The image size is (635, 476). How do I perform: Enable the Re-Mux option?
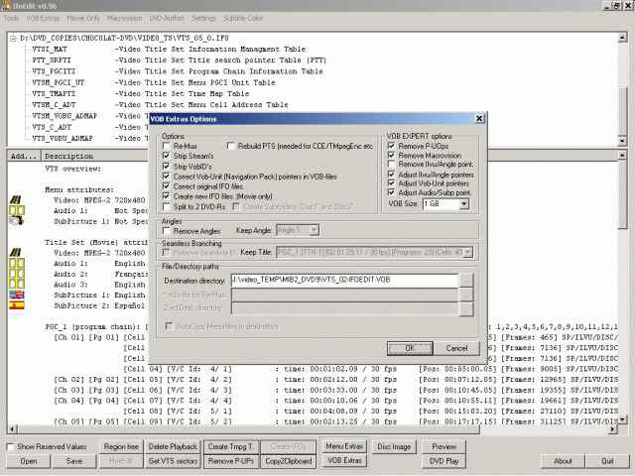coord(166,146)
